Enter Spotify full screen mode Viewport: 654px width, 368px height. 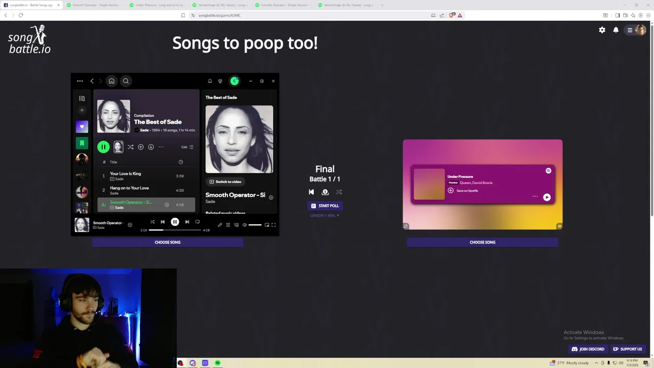[274, 225]
